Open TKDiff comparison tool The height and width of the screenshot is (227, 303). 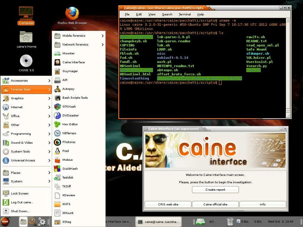tap(79, 186)
